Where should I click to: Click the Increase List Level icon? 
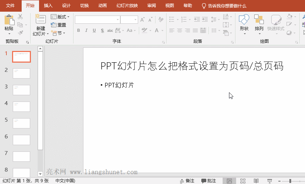pyautogui.click(x=205, y=19)
